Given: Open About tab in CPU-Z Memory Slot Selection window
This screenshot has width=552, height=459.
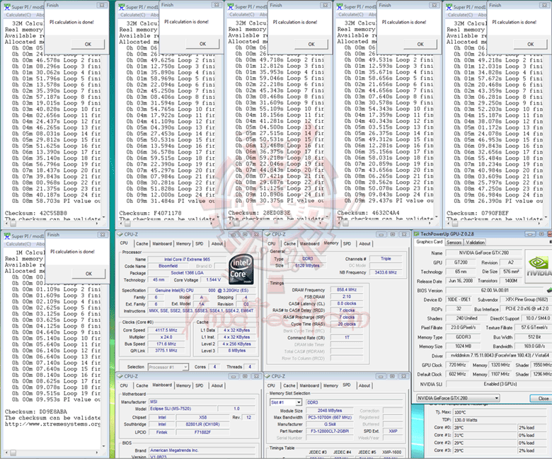Looking at the screenshot, I should 364,386.
